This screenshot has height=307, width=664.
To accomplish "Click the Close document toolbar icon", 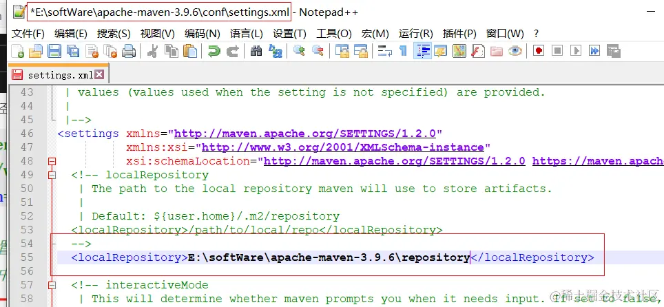I will pos(92,51).
